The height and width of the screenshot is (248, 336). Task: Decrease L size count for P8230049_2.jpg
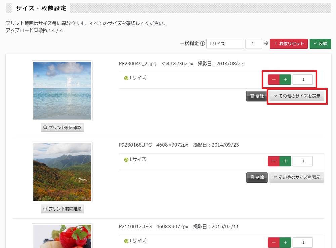274,79
